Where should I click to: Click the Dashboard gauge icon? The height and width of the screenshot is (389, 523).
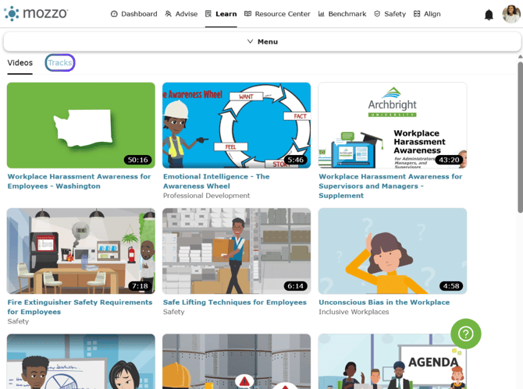(114, 14)
